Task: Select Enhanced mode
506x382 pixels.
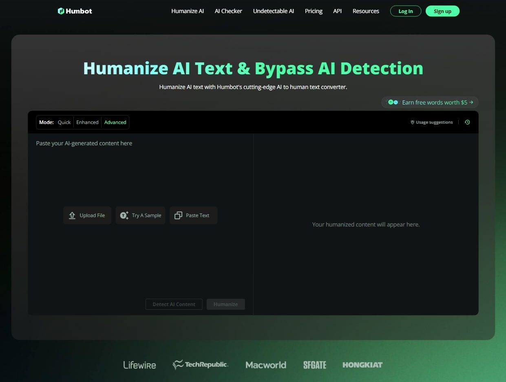Action: (87, 122)
